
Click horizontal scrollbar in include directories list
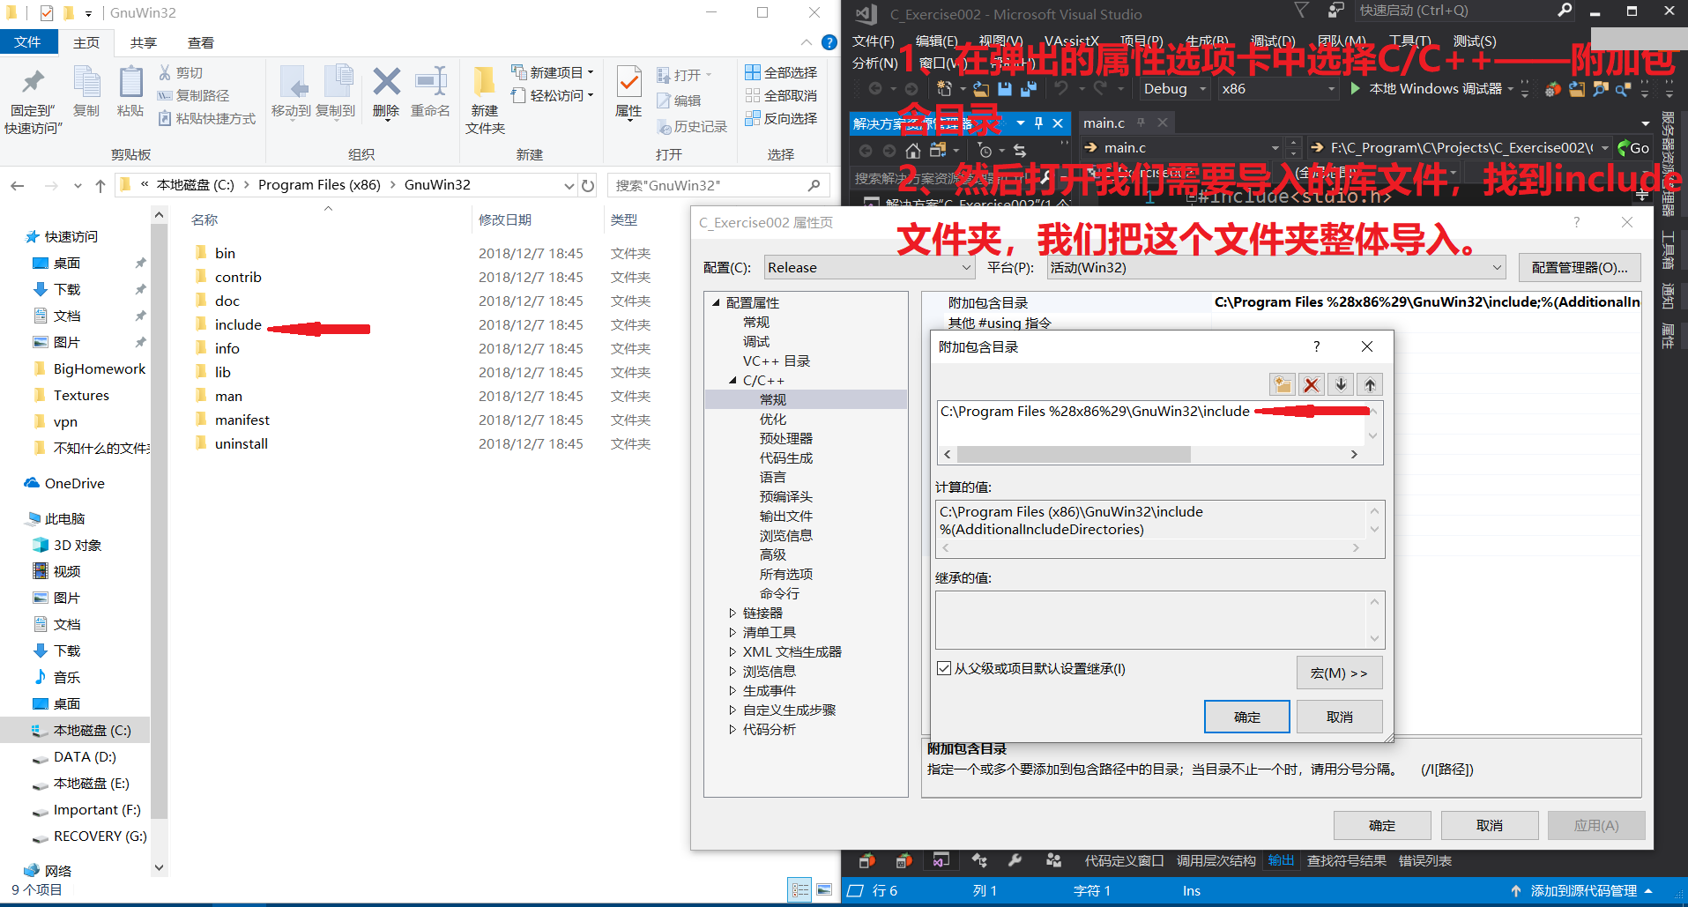click(1075, 454)
